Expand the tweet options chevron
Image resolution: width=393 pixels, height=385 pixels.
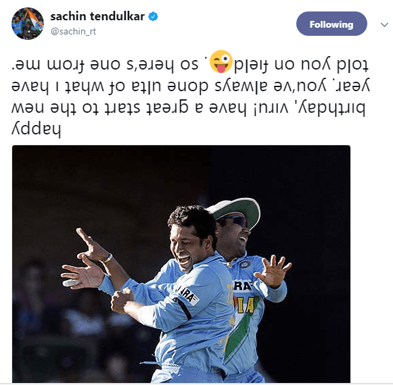pos(384,24)
